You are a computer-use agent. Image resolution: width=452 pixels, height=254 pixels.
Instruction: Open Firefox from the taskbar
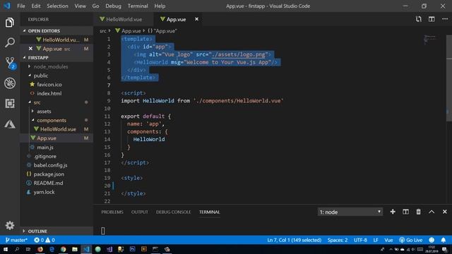point(40,249)
